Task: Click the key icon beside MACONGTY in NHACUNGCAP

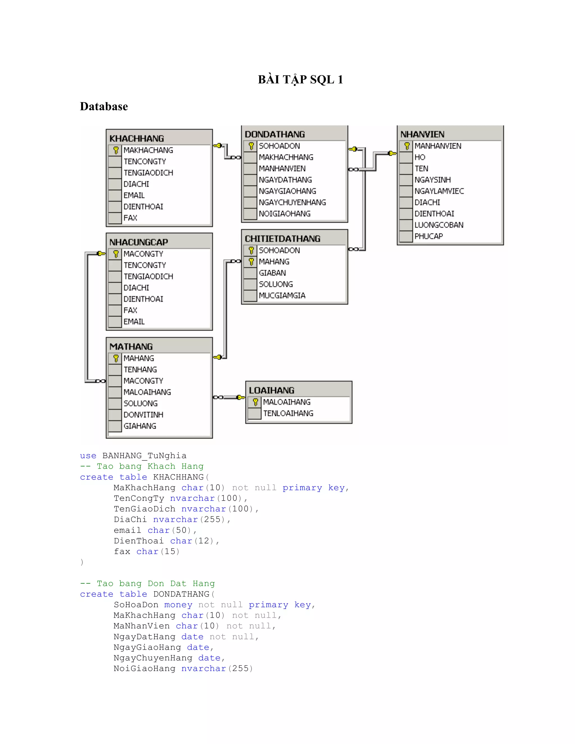Action: (116, 254)
